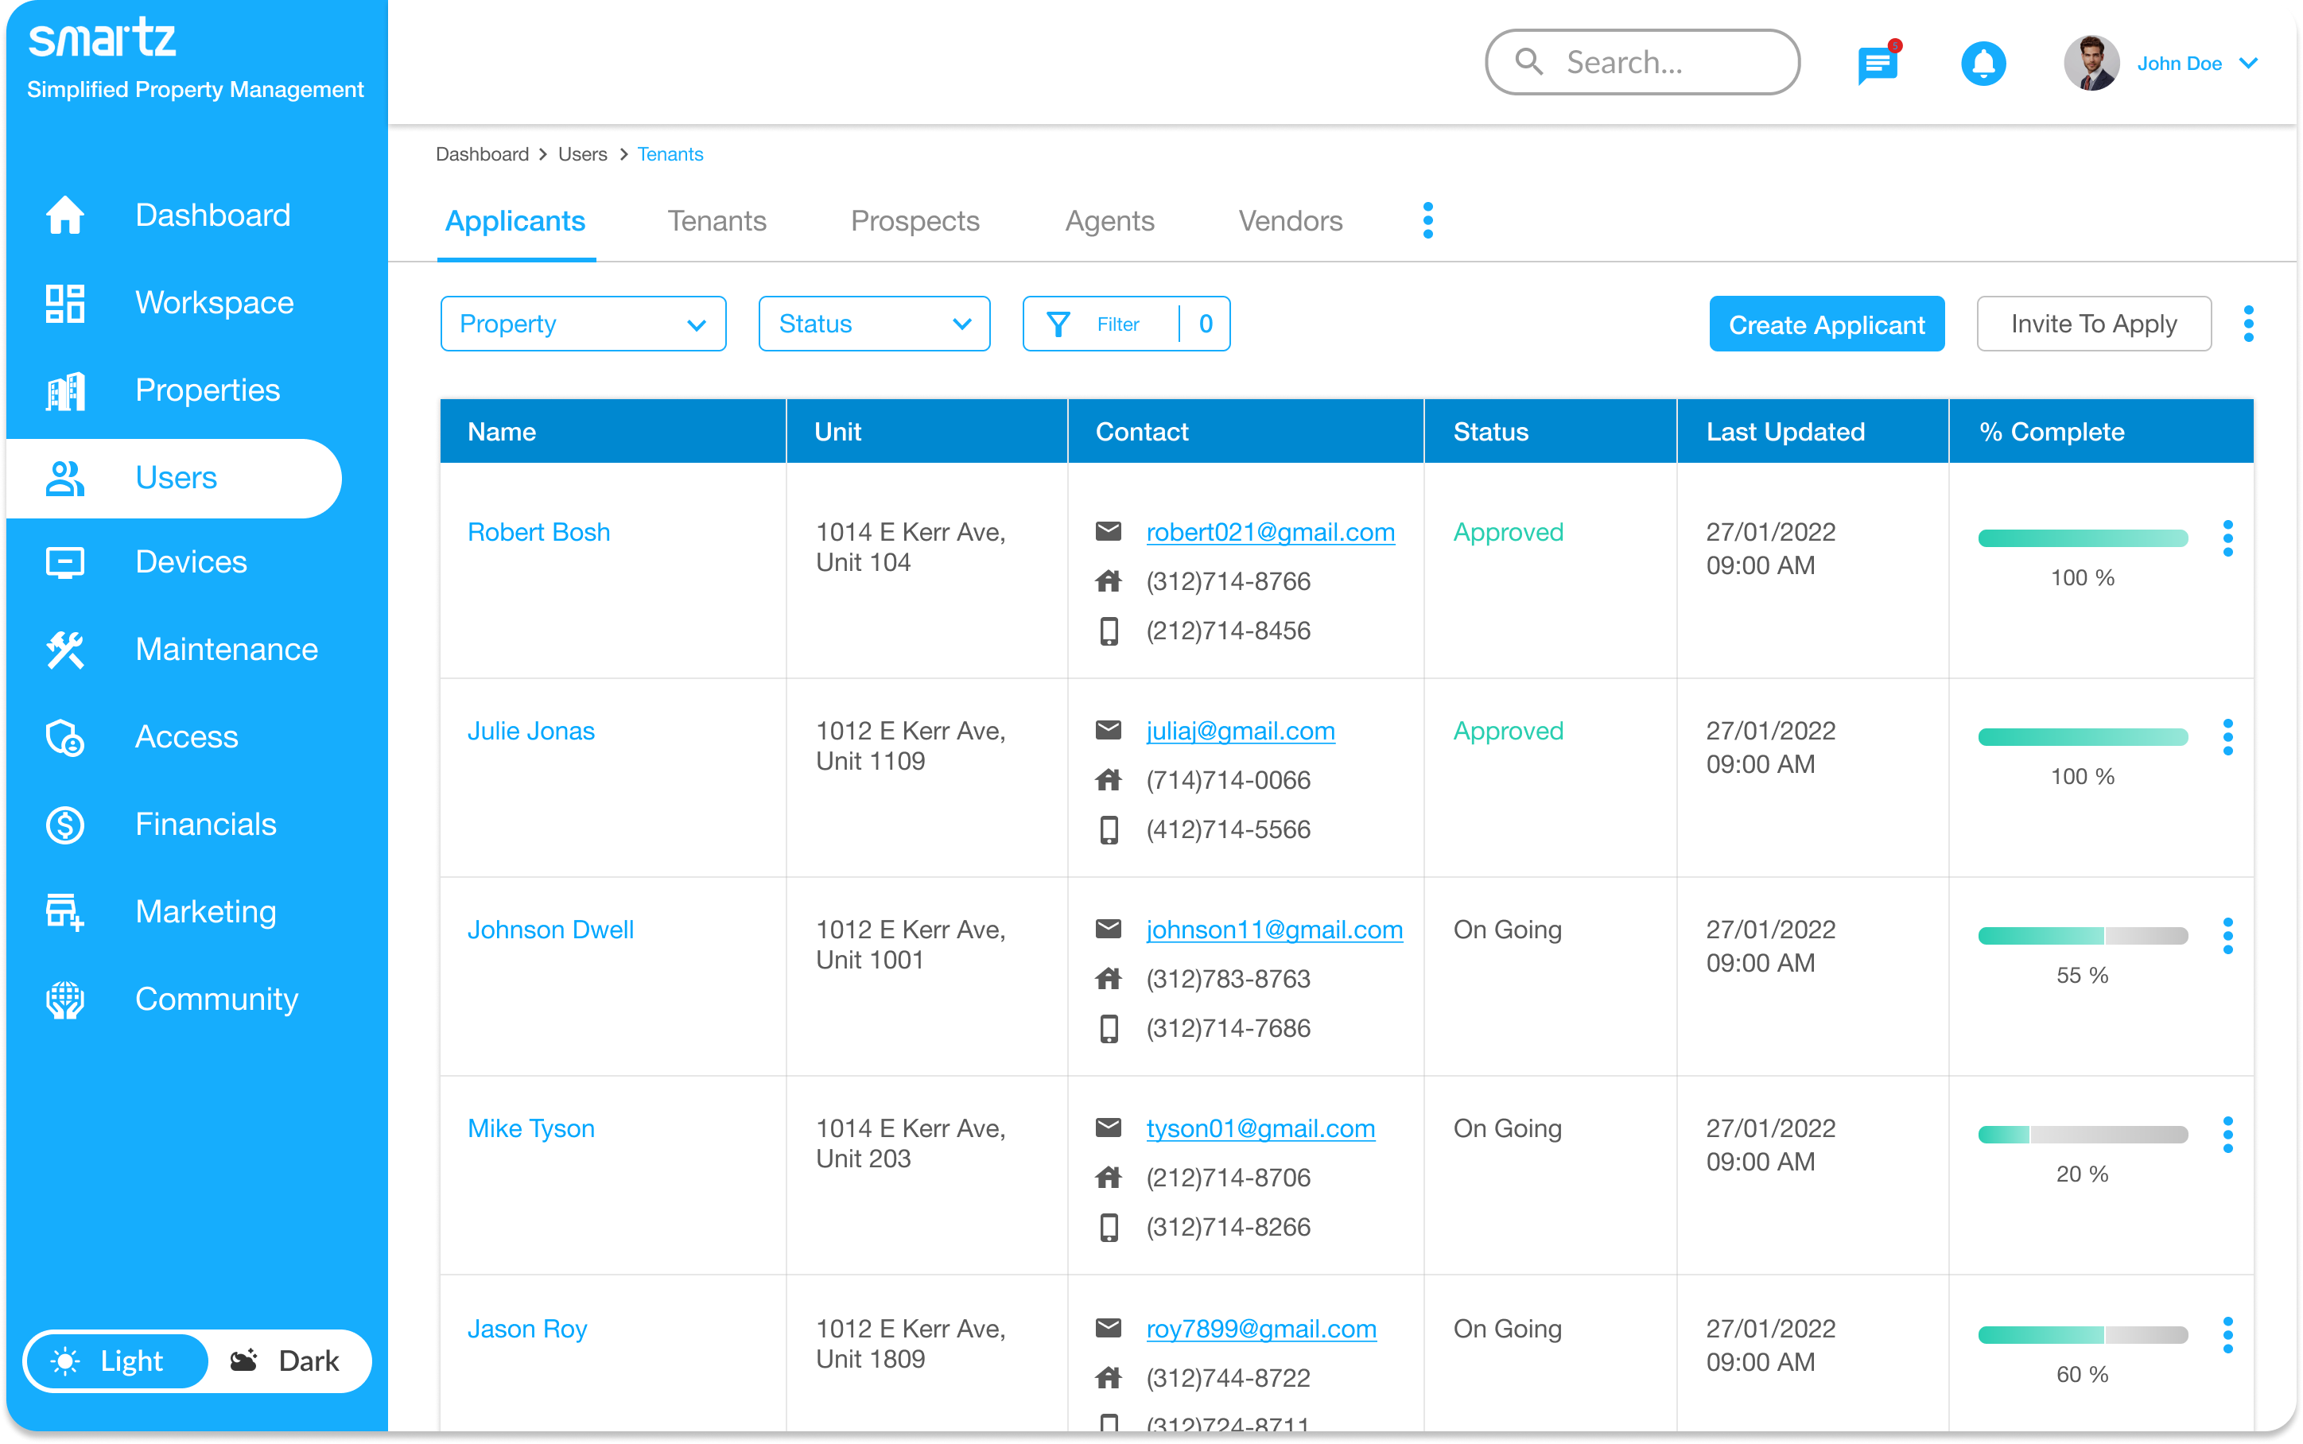The image size is (2303, 1444).
Task: Click the Status column header
Action: 1550,432
